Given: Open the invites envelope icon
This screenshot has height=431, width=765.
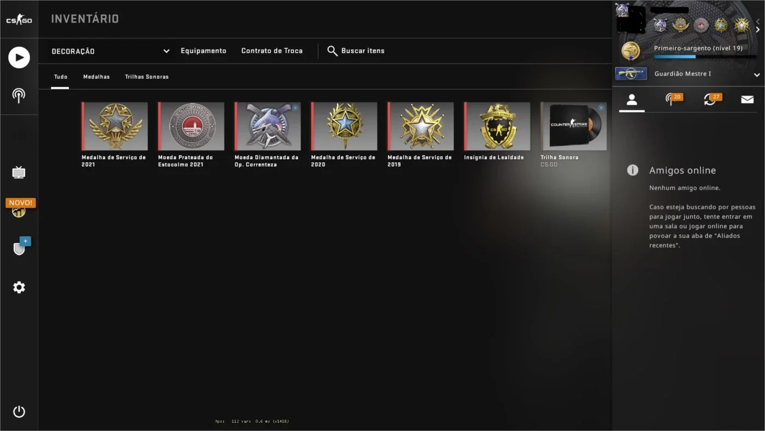Looking at the screenshot, I should [747, 100].
